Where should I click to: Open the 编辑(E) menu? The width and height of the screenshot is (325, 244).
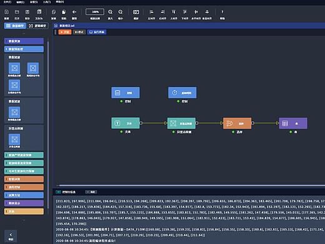click(20, 2)
